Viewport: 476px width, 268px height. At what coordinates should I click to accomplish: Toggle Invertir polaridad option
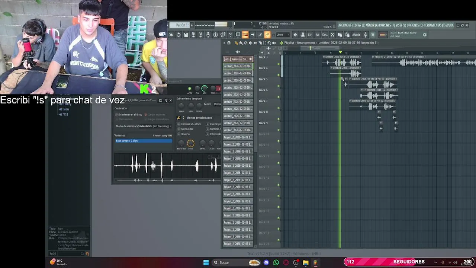(x=214, y=124)
